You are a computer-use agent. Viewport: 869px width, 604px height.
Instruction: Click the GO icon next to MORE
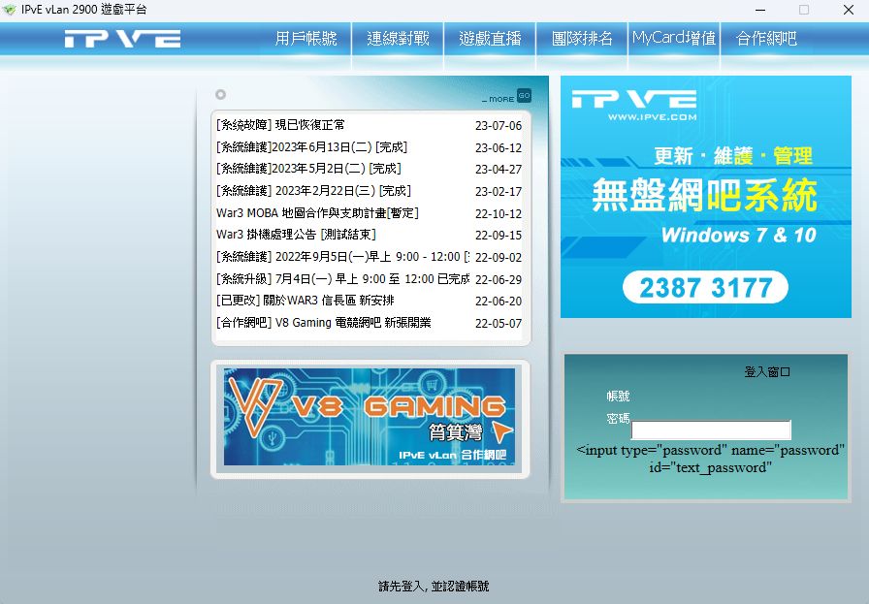pyautogui.click(x=524, y=96)
